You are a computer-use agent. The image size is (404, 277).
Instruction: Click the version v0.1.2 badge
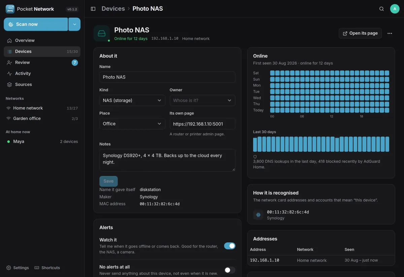[72, 9]
